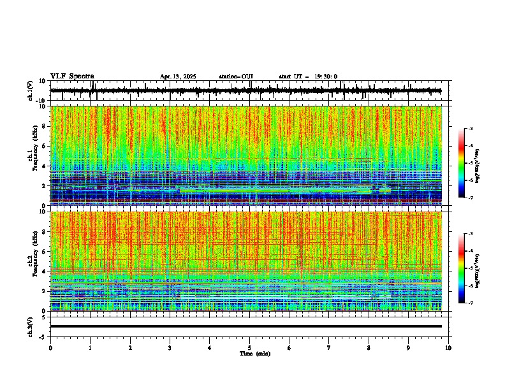This screenshot has width=505, height=390.
Task: Click the ch.2 color bar log PSD title
Action: click(x=478, y=271)
